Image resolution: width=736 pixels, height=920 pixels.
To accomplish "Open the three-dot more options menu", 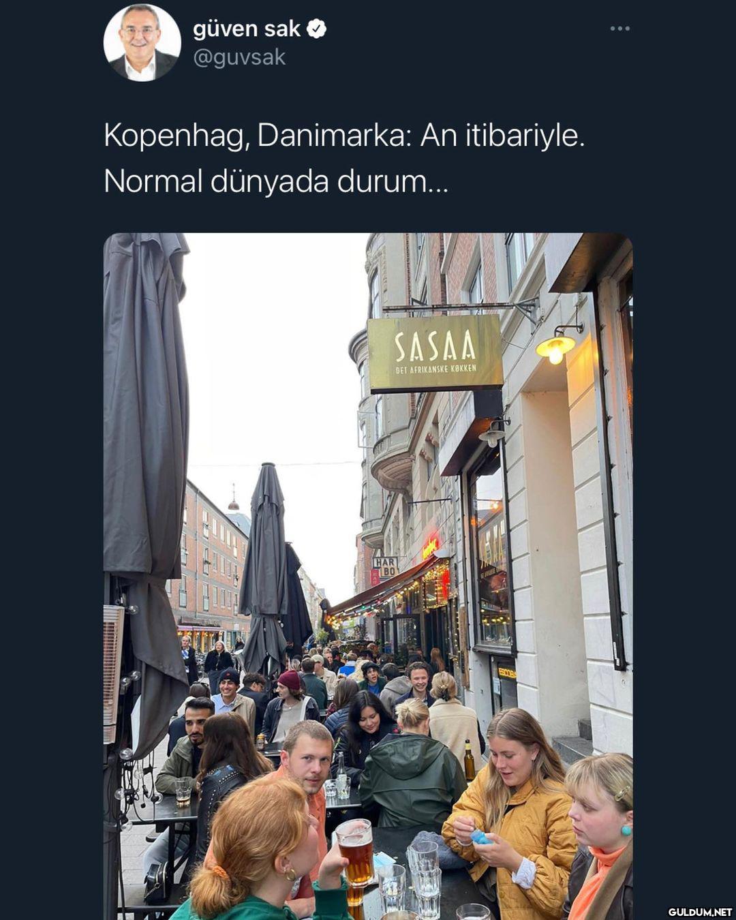I will 619,29.
